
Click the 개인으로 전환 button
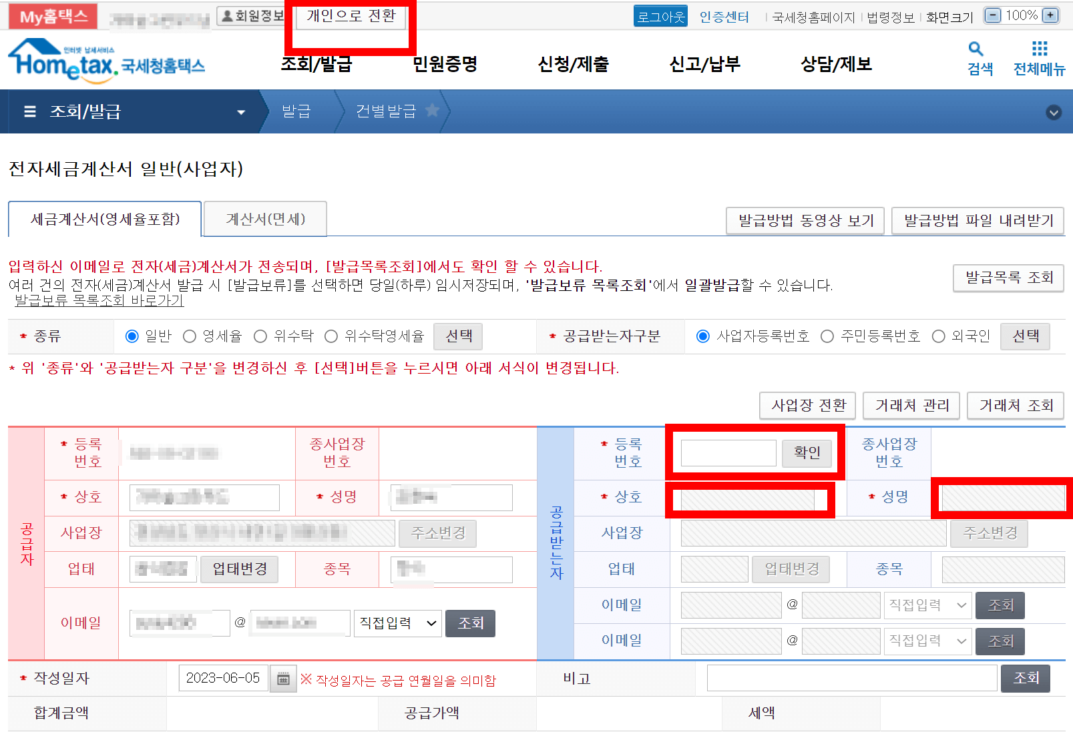click(351, 16)
